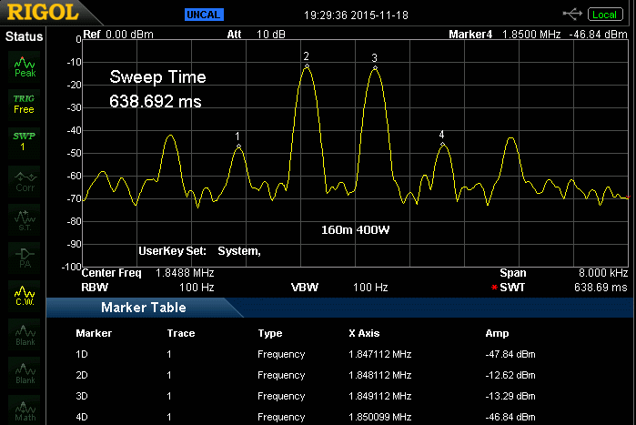This screenshot has width=636, height=425.
Task: Click the first Blank trace icon
Action: click(25, 334)
